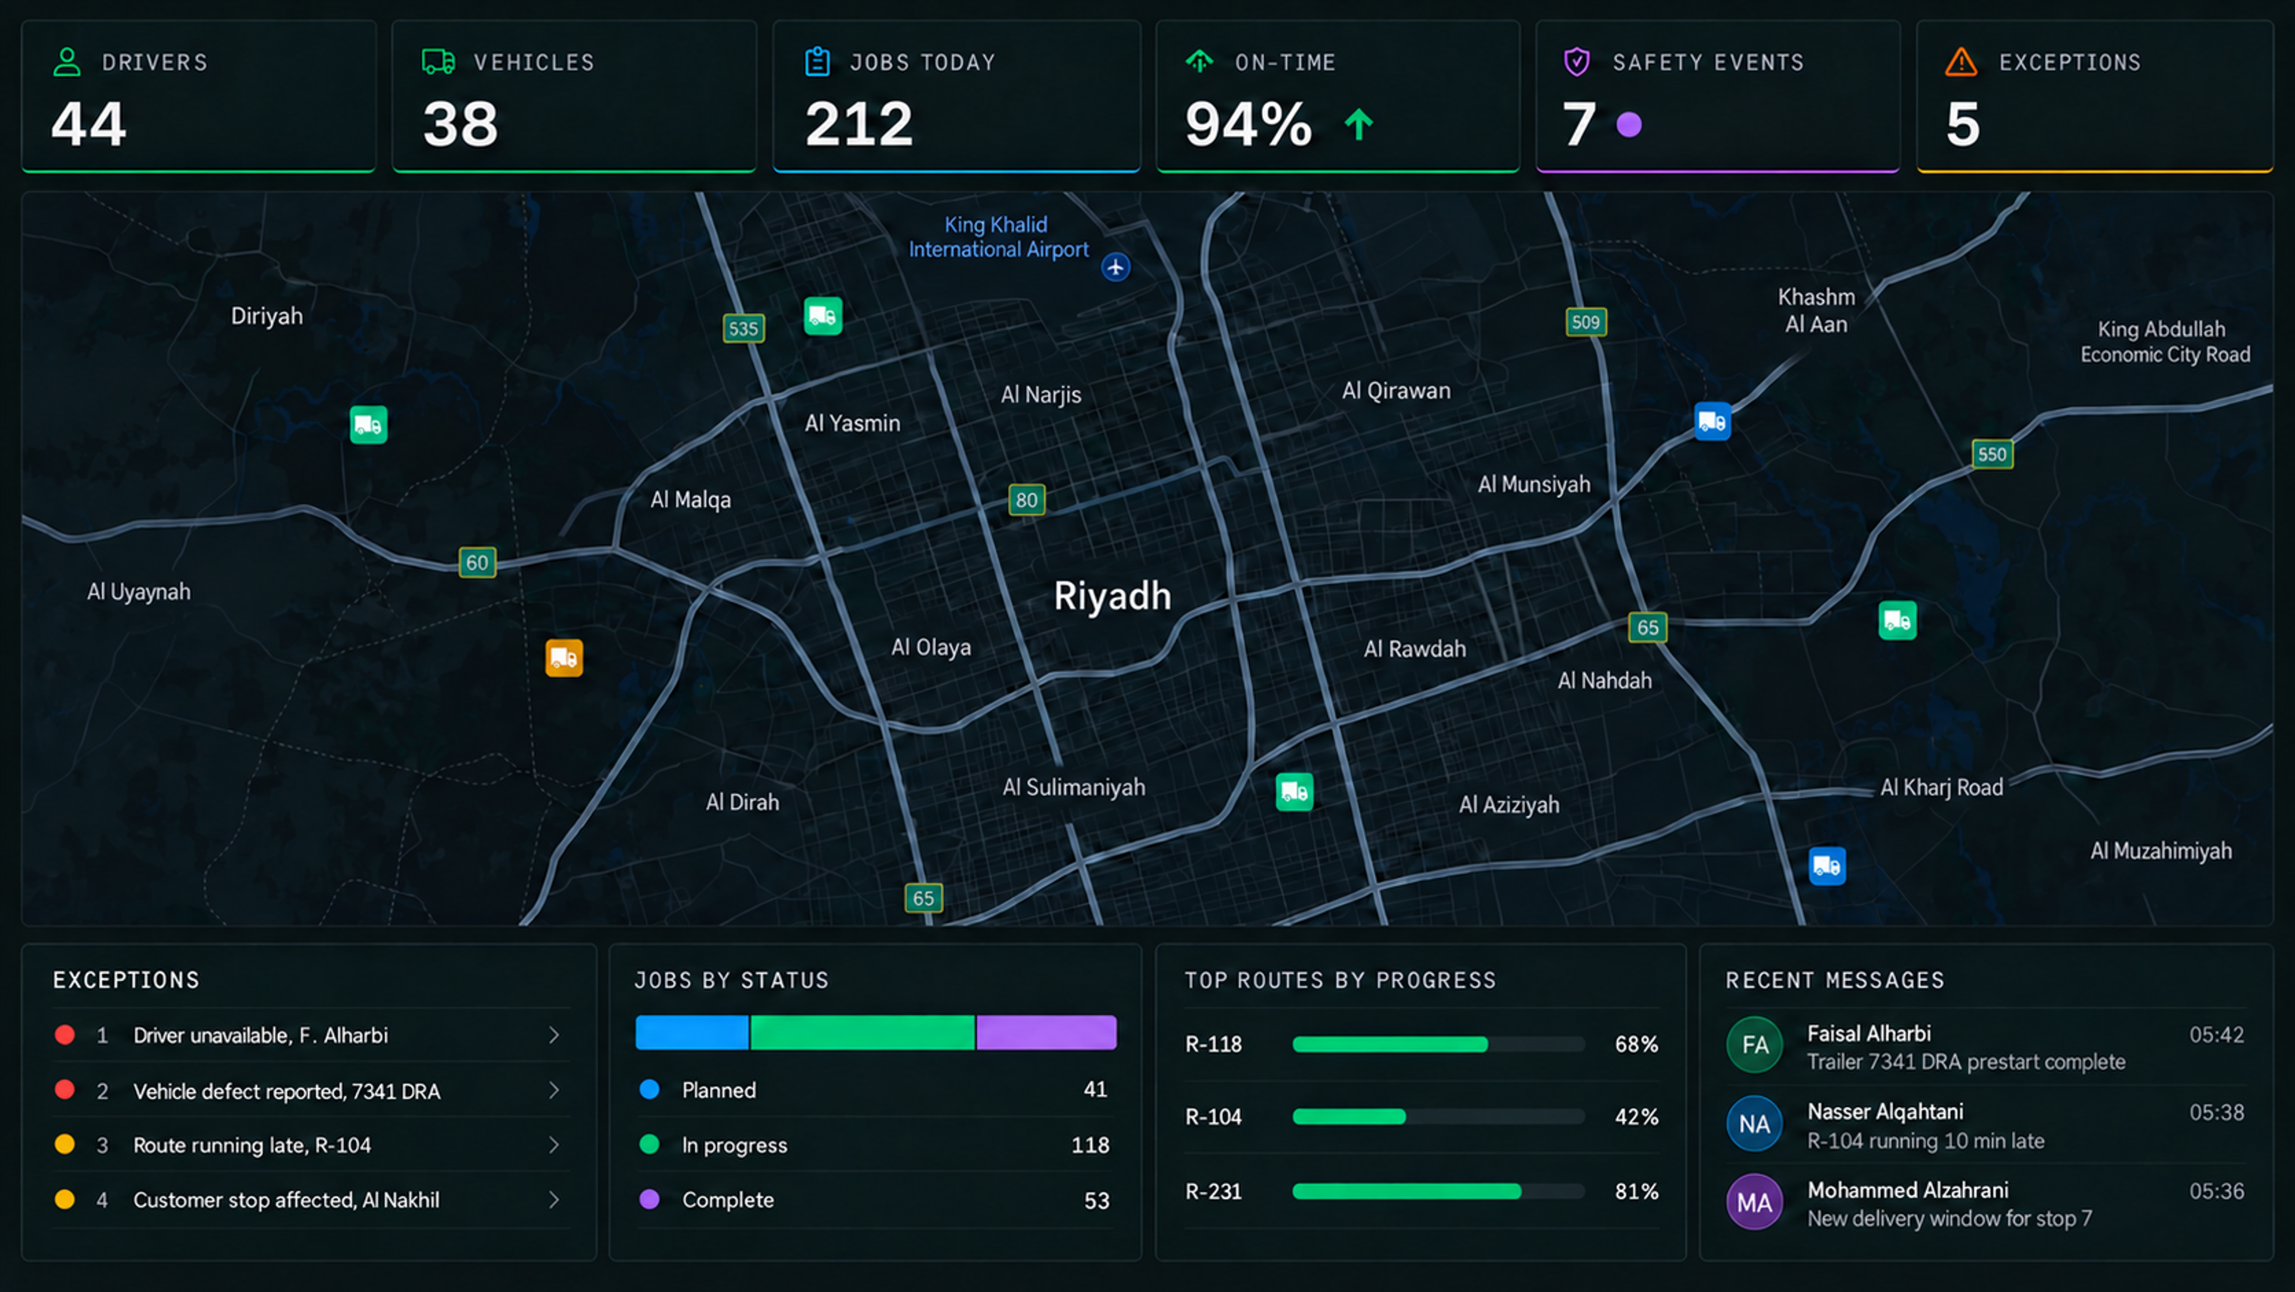This screenshot has height=1292, width=2295.
Task: Click the Drivers count 44
Action: coord(88,124)
